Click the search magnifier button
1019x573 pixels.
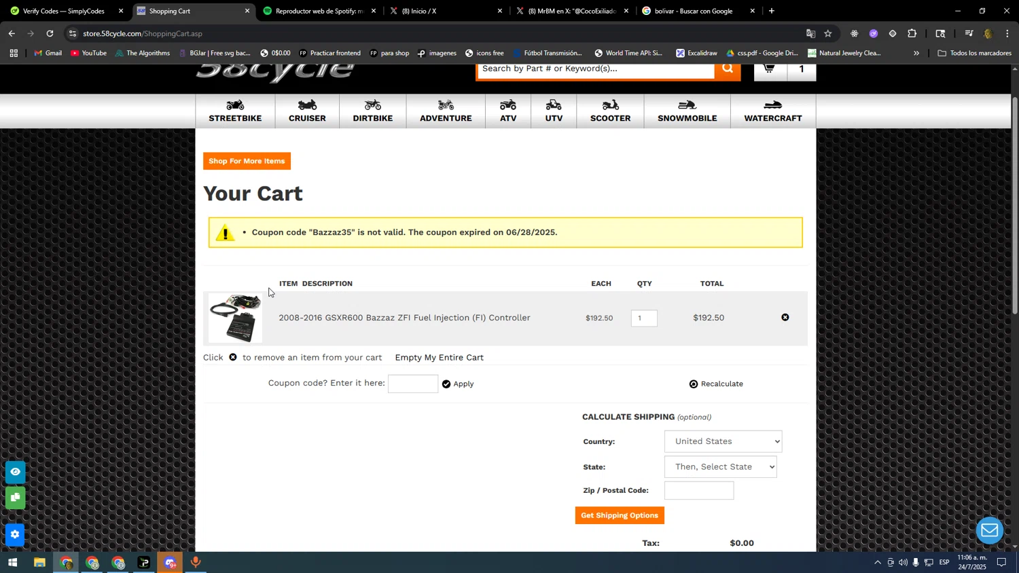coord(728,69)
